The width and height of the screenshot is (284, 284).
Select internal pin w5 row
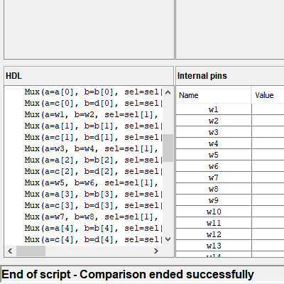230,155
